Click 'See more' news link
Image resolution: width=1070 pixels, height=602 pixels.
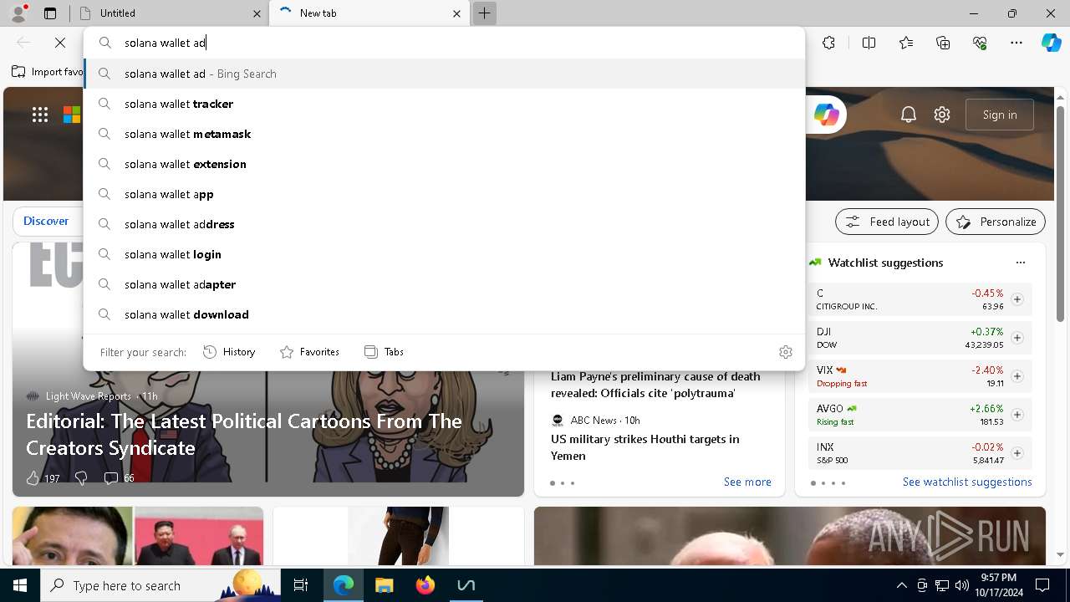tap(747, 482)
